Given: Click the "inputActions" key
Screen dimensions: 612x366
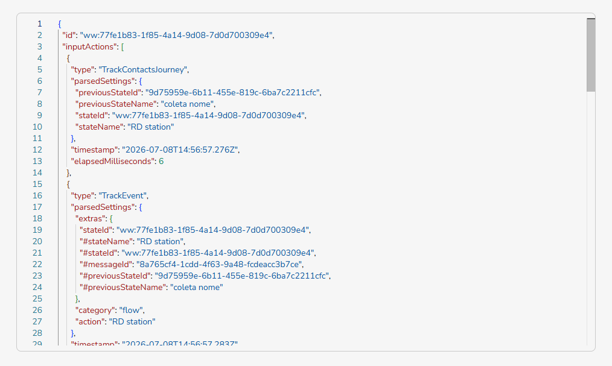Looking at the screenshot, I should click(89, 47).
